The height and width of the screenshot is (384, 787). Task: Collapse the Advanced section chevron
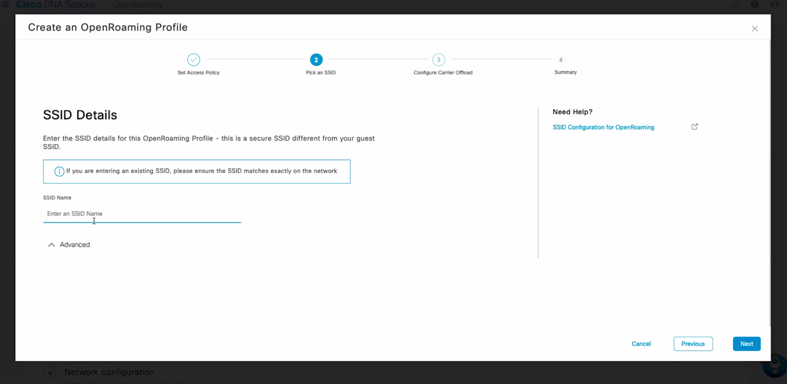(51, 245)
